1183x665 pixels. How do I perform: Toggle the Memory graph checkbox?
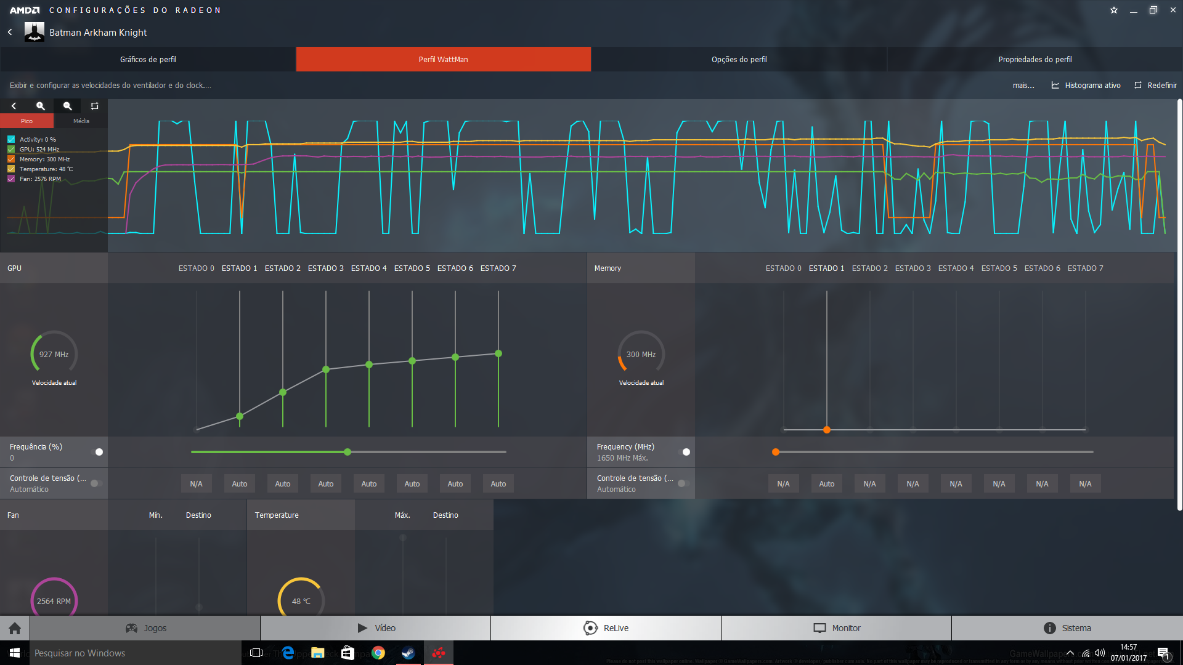click(11, 159)
